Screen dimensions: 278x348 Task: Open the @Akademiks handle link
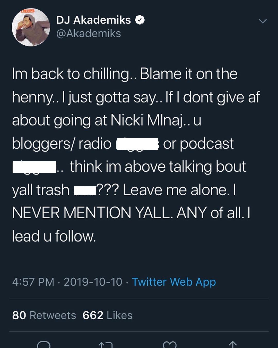click(x=89, y=34)
